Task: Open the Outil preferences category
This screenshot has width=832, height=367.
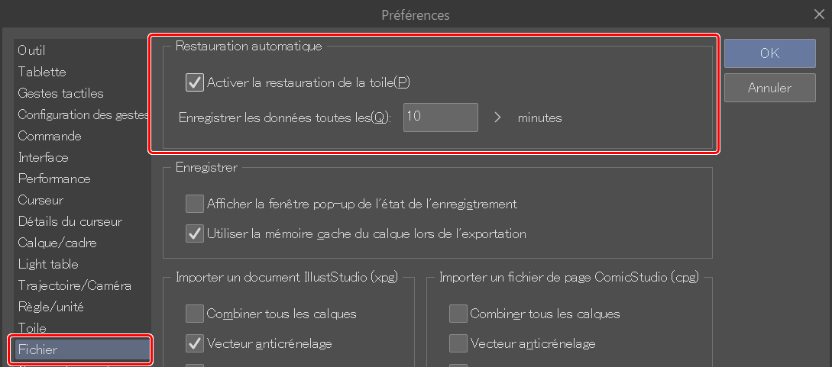Action: (x=32, y=50)
